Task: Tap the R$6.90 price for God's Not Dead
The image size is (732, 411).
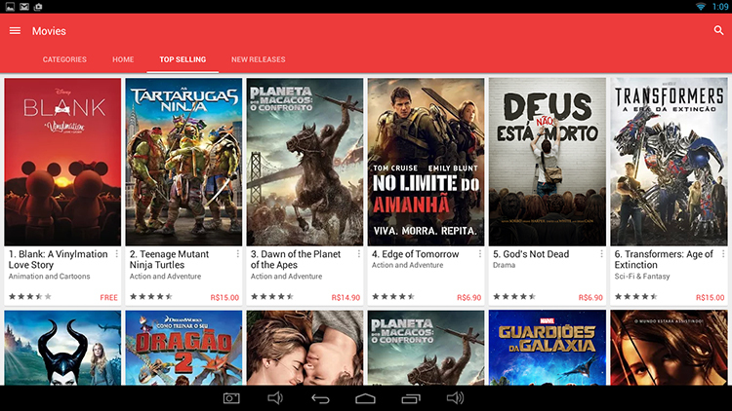Action: click(590, 297)
